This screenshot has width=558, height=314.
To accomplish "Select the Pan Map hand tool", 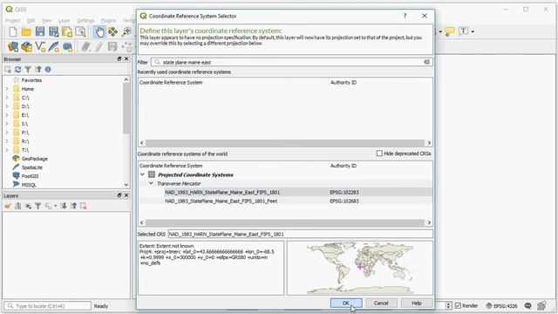I will coord(99,31).
